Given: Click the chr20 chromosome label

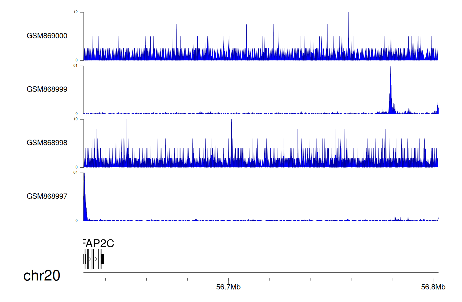Looking at the screenshot, I should [x=42, y=275].
